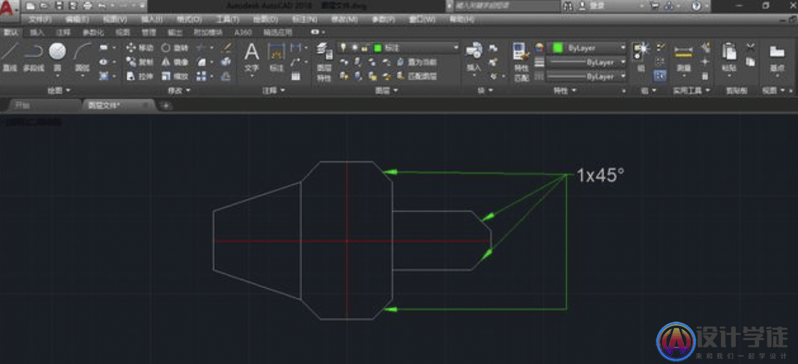This screenshot has height=364, width=798.
Task: Click Match Properties (特性匹配) icon
Action: [521, 62]
